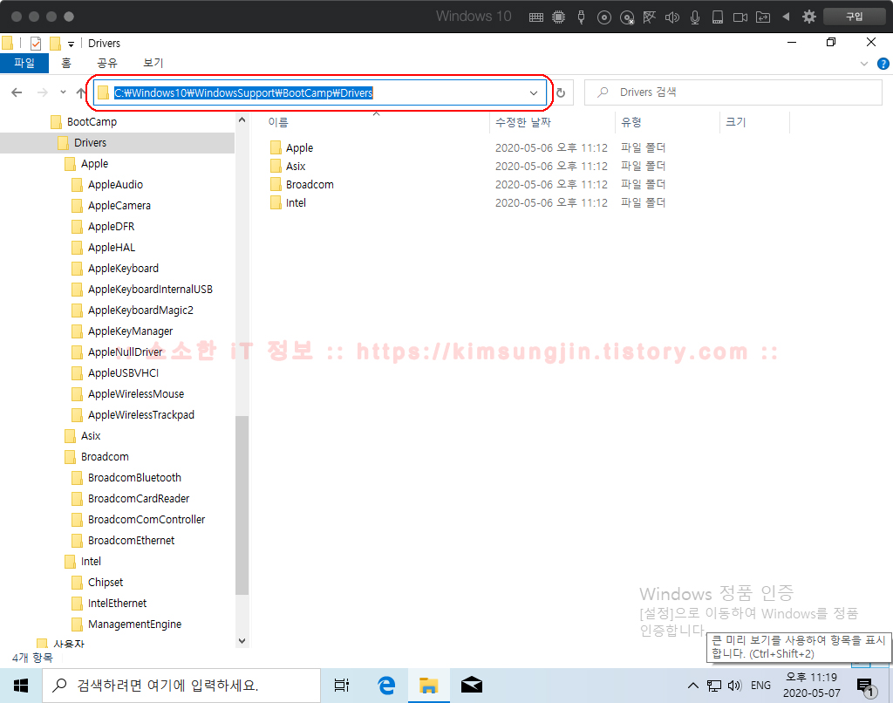Open the Mail app from taskbar
Screen dimensions: 893x703
click(472, 685)
